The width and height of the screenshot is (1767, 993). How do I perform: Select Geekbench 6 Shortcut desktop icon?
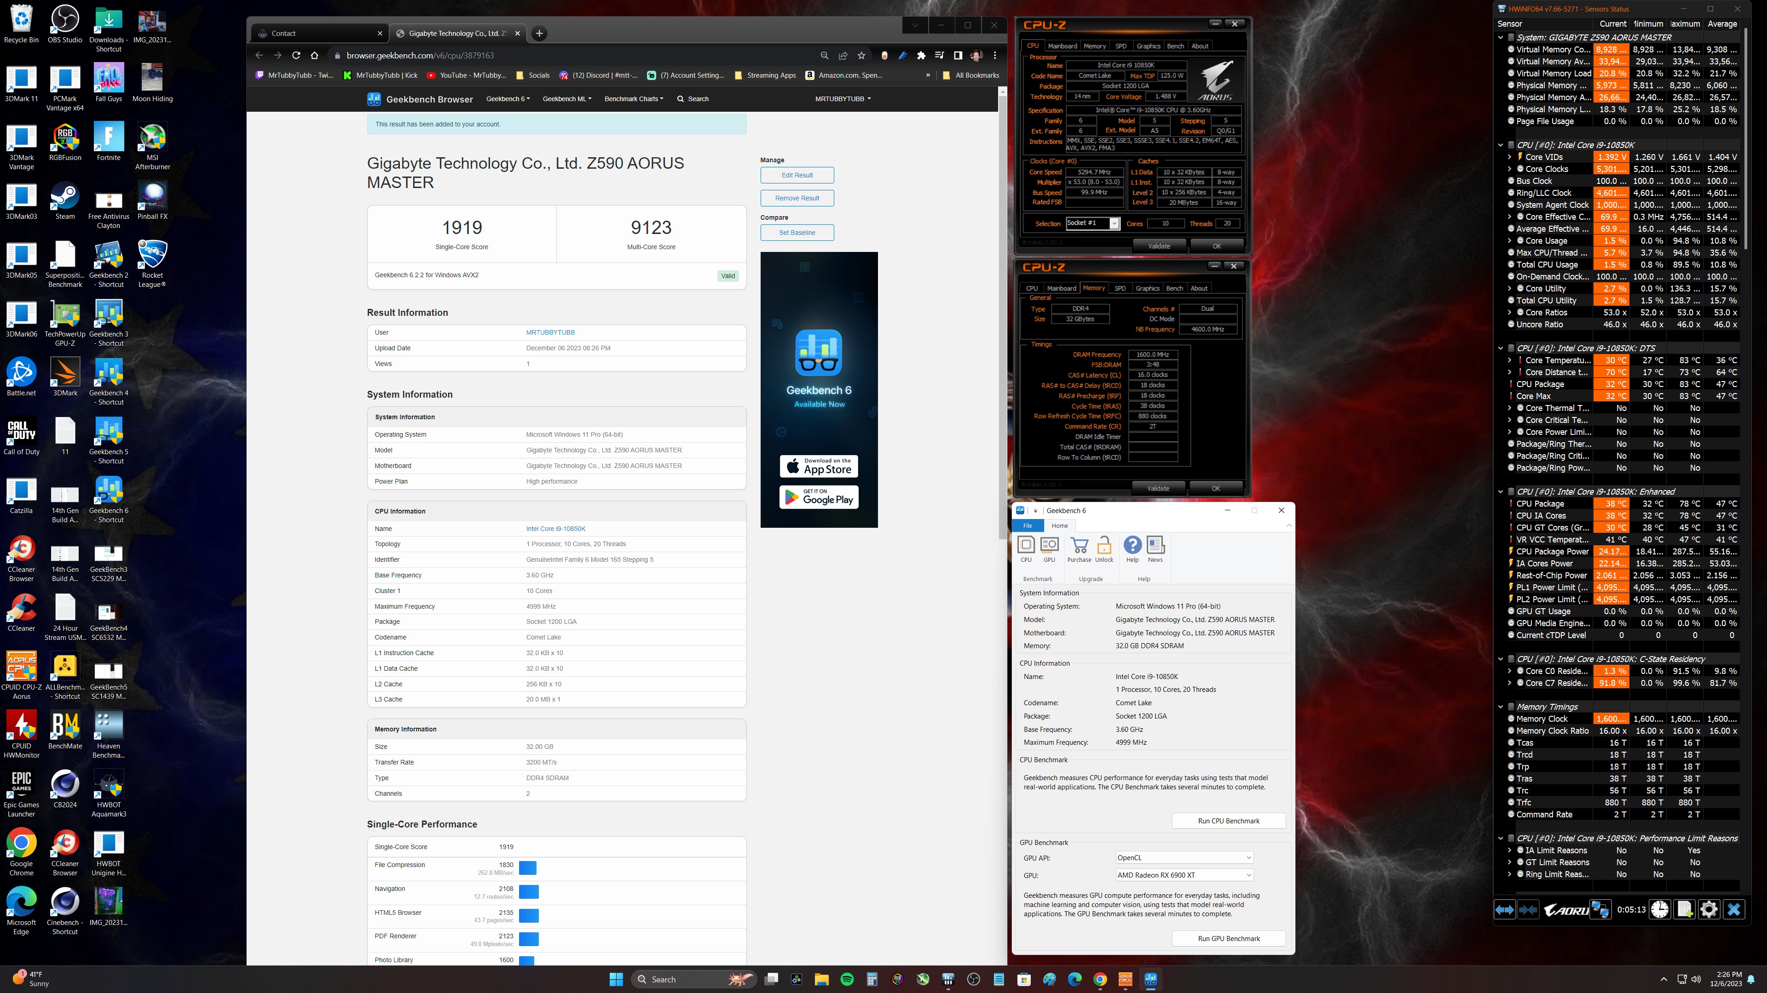(109, 499)
